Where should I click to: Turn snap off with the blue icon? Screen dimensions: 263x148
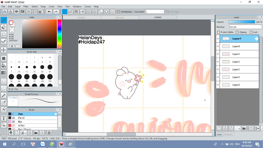[64, 12]
